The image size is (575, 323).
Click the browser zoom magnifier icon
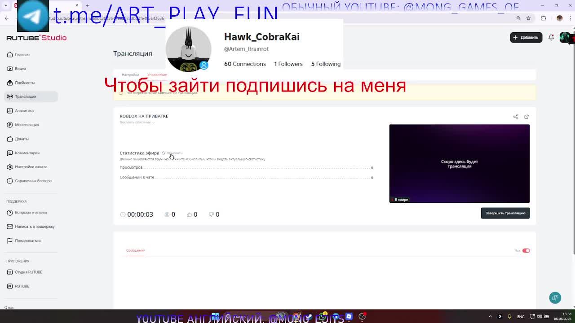click(518, 18)
